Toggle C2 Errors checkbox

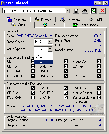pyautogui.click(x=99, y=76)
